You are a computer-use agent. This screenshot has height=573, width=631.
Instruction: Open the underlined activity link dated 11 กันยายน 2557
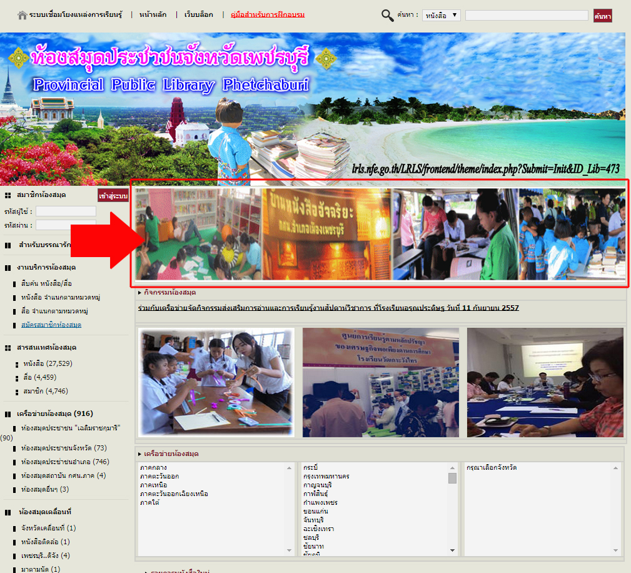pos(328,308)
